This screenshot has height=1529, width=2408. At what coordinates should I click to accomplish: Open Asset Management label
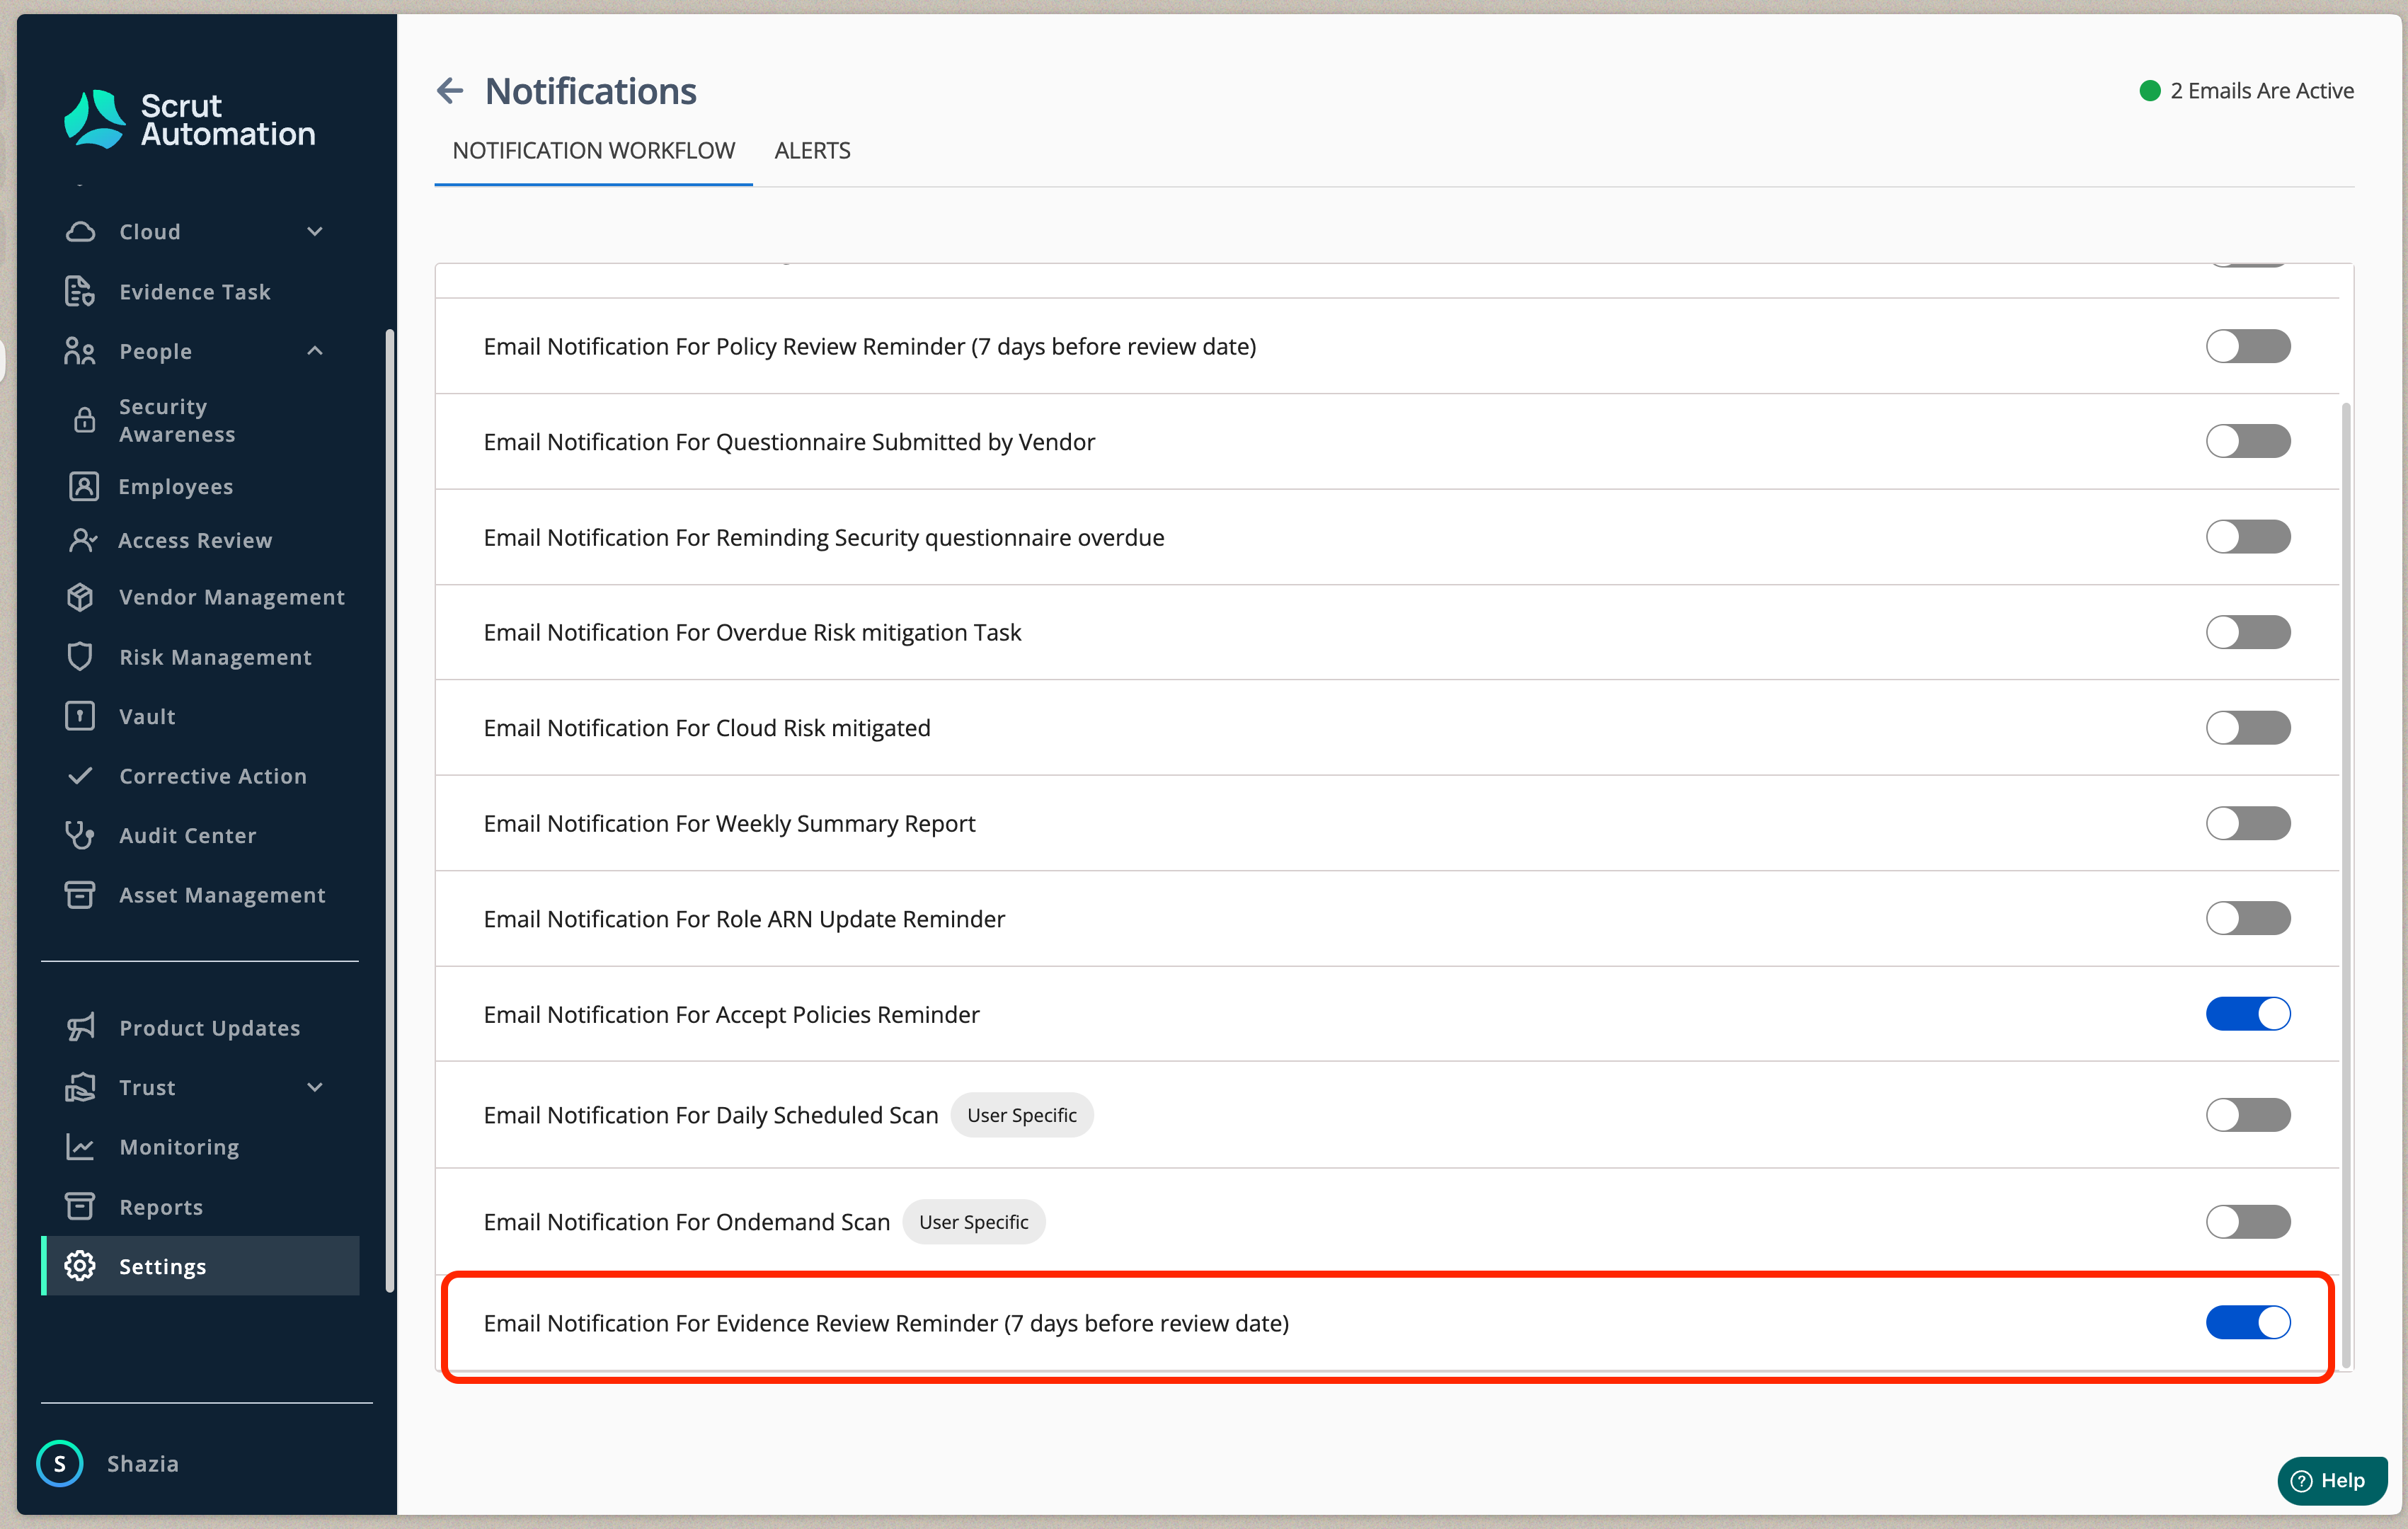(222, 895)
